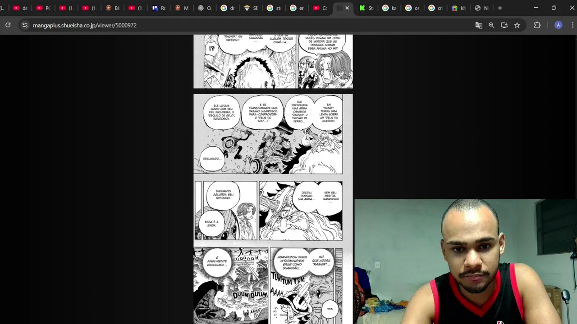Switch to the Kick tab labeled 'St'
Viewport: 577px width, 324px height.
pos(366,8)
